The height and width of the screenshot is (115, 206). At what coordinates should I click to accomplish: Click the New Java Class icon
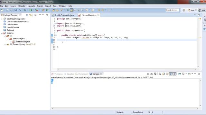point(47,10)
